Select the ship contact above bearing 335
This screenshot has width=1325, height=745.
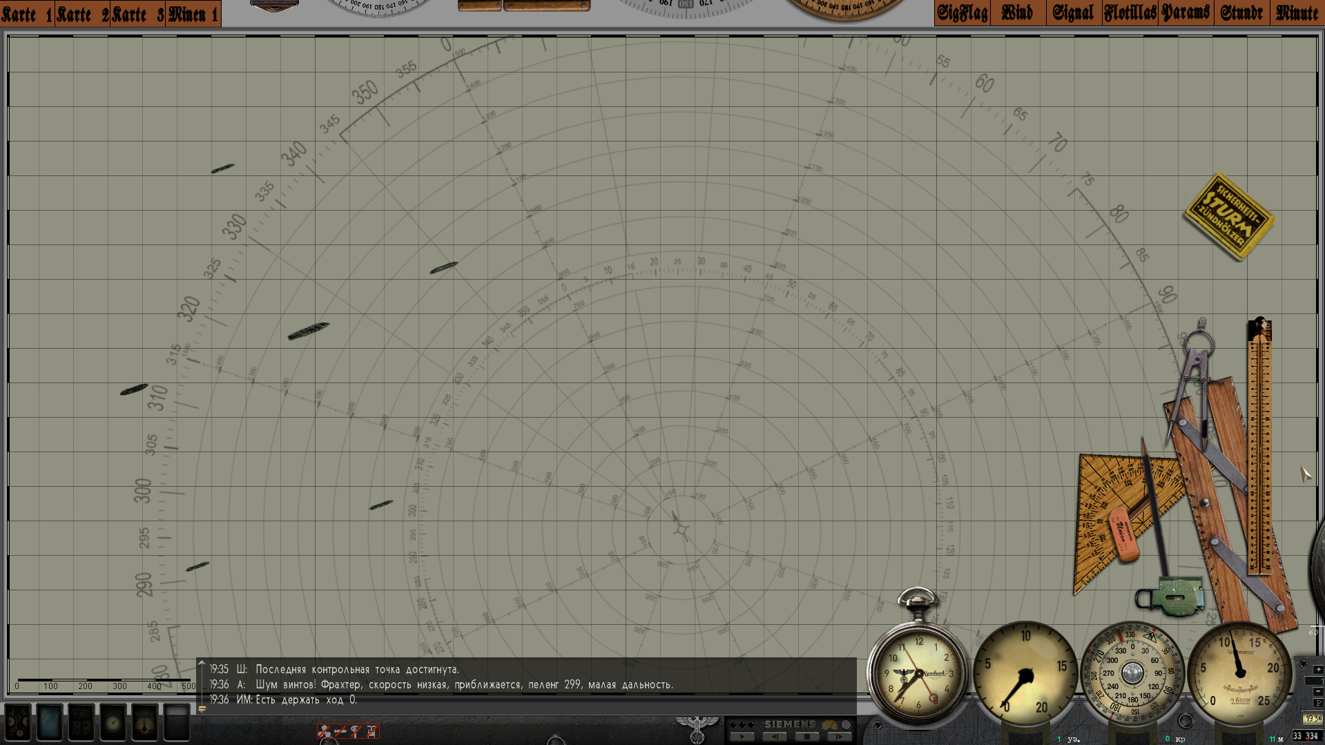point(222,168)
